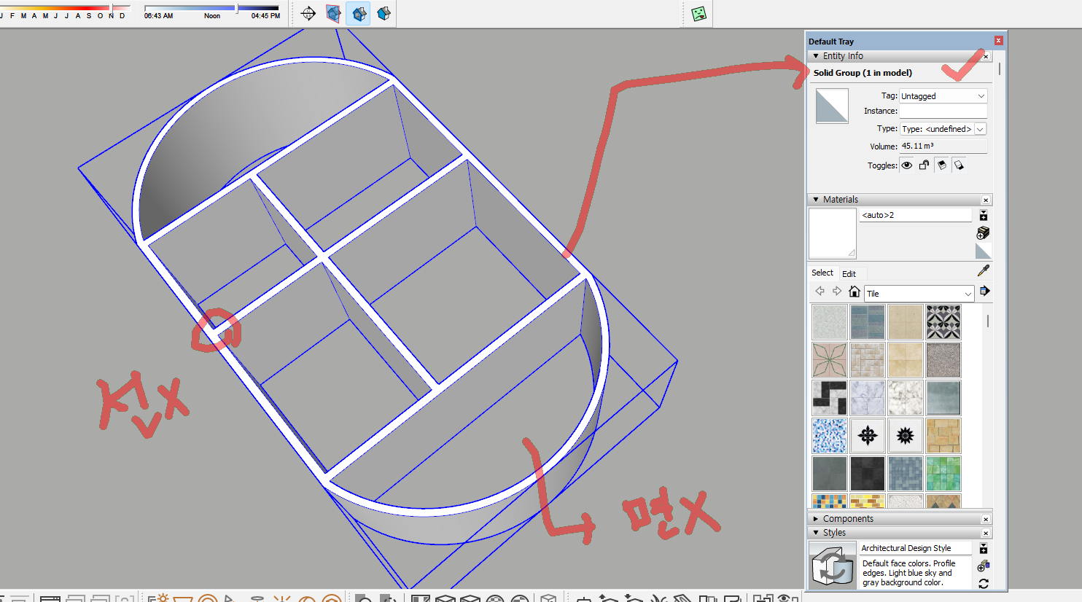Select the fleur-de-lis pattern tile

(868, 436)
